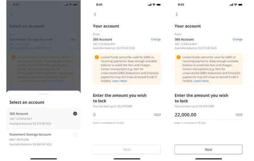Tap the back arrow on the rightmost screen
The width and height of the screenshot is (254, 161).
(x=177, y=14)
